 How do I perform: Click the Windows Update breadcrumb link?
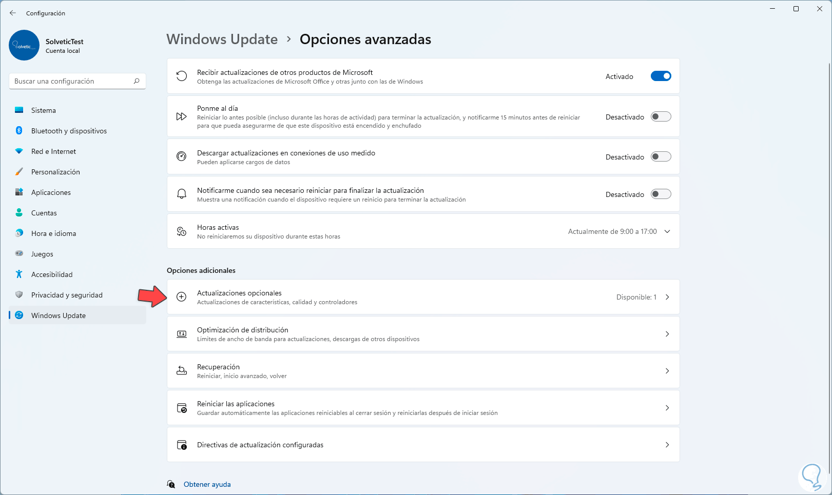[x=222, y=39]
